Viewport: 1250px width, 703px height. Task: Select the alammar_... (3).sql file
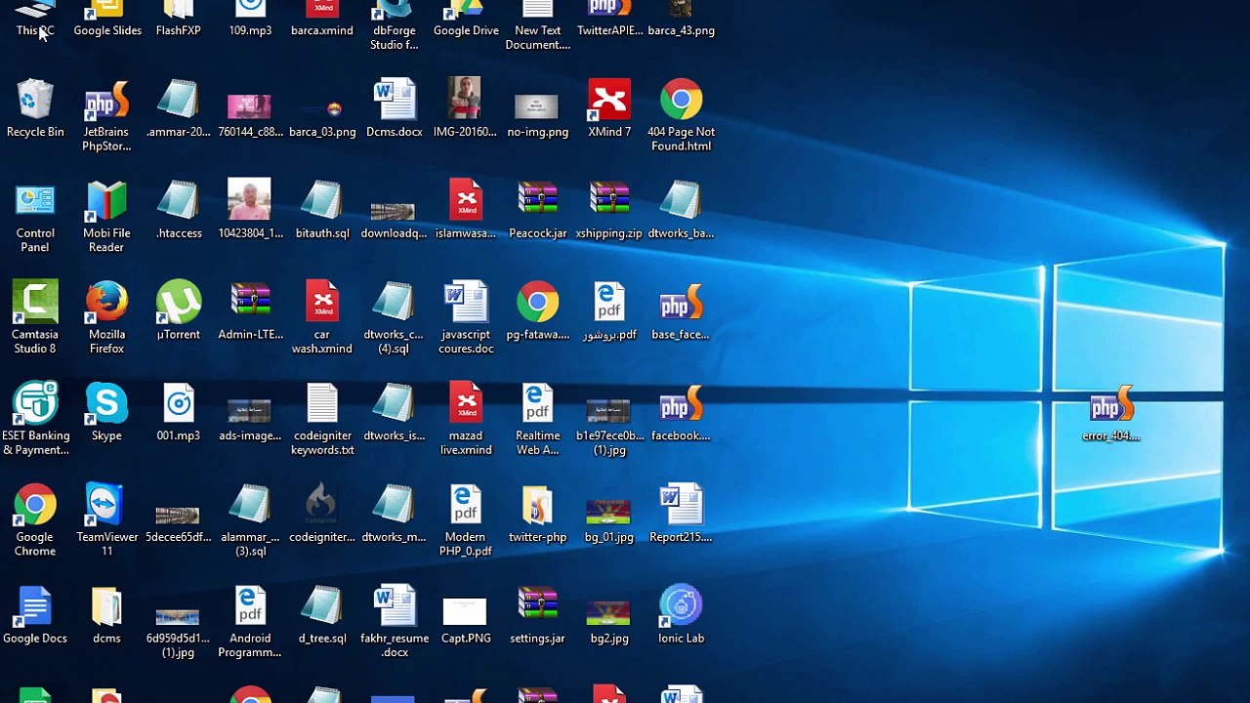coord(250,521)
